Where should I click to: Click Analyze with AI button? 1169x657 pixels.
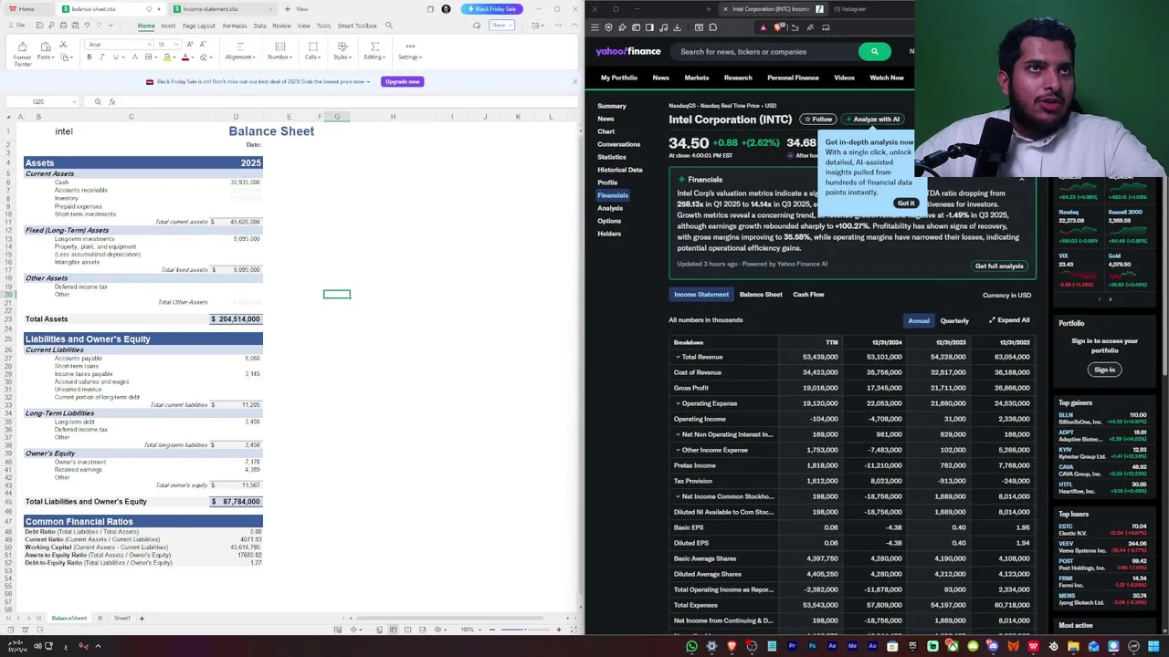click(872, 120)
